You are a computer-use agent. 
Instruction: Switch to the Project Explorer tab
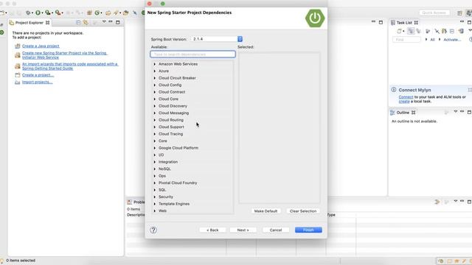coord(29,23)
